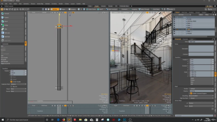Open the Octane menu

(x=67, y=4)
